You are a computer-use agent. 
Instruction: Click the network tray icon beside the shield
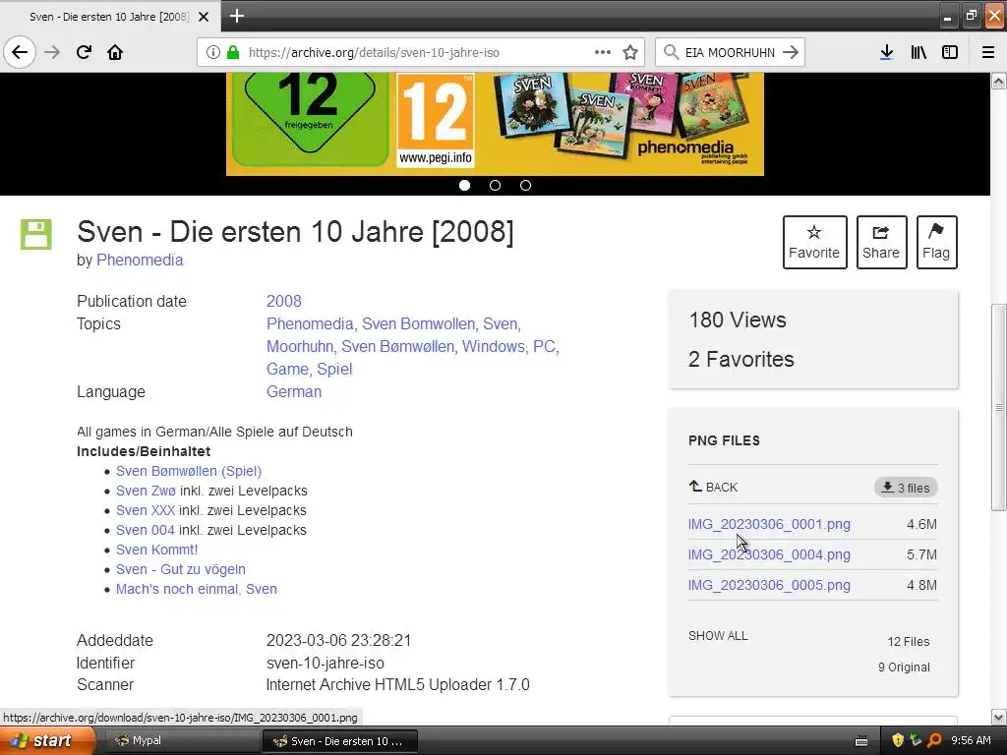pos(916,740)
